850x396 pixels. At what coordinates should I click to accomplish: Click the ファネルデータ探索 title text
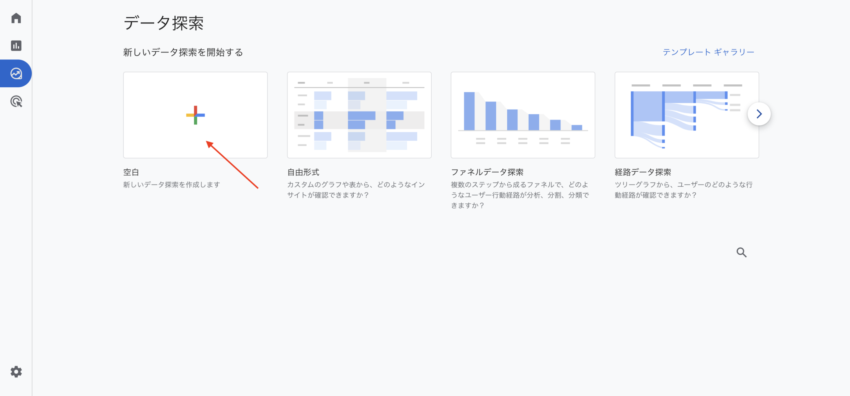pos(487,172)
